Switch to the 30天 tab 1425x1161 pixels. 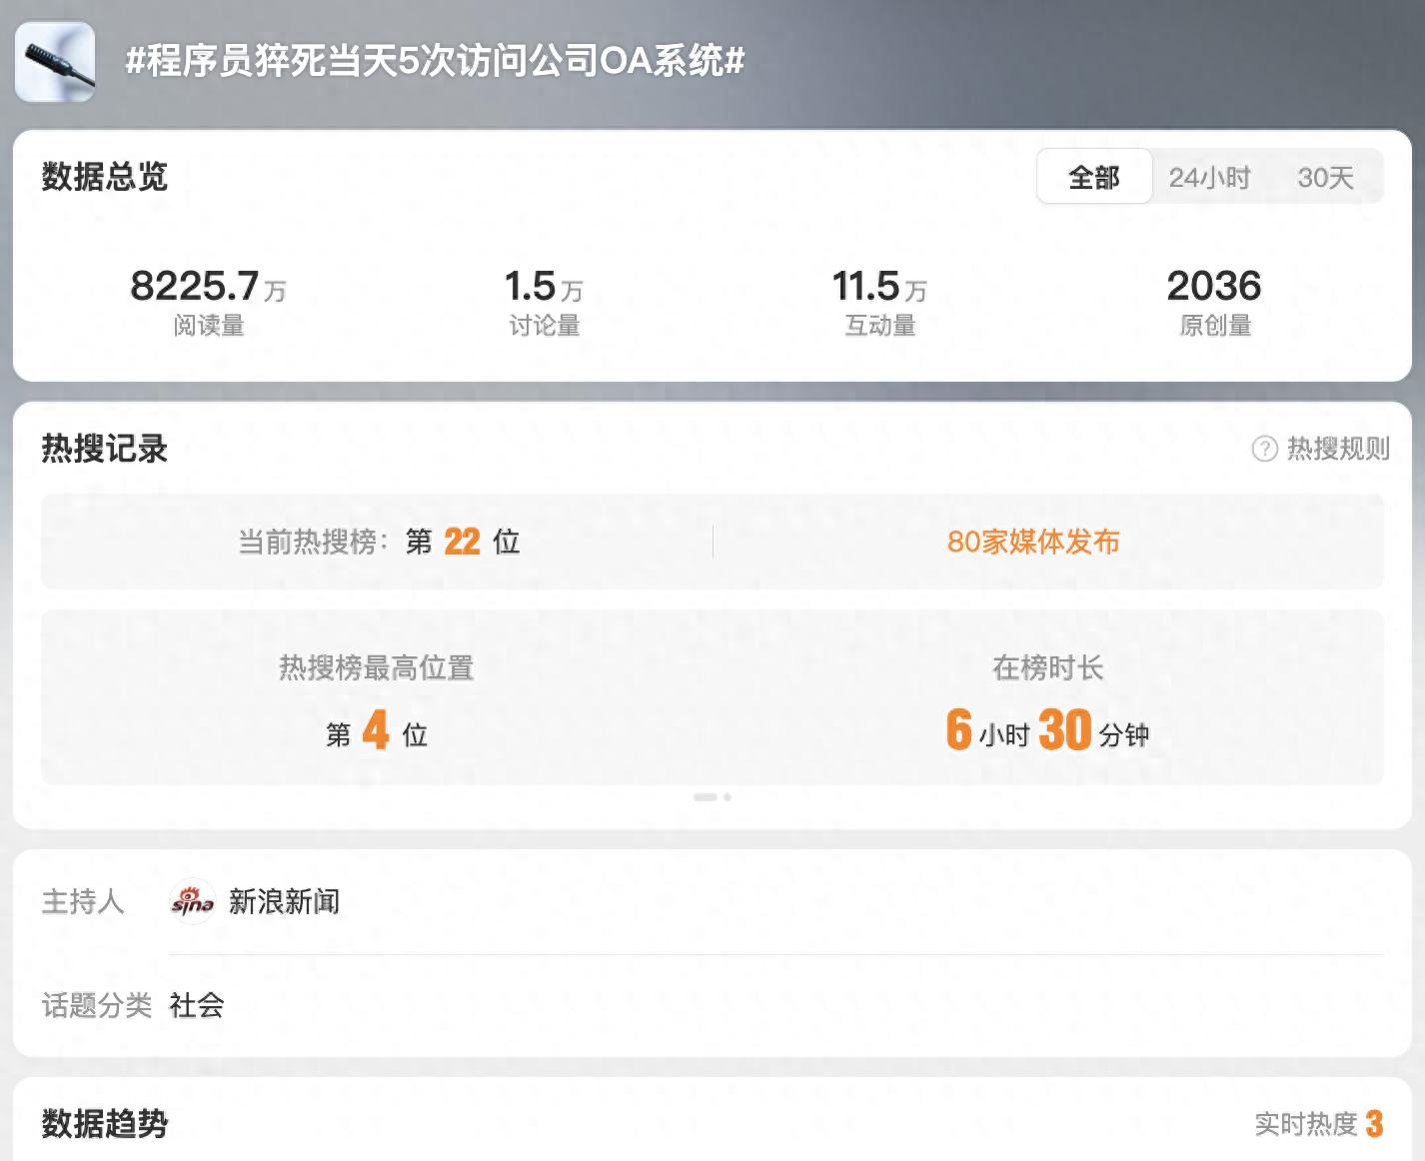tap(1325, 177)
